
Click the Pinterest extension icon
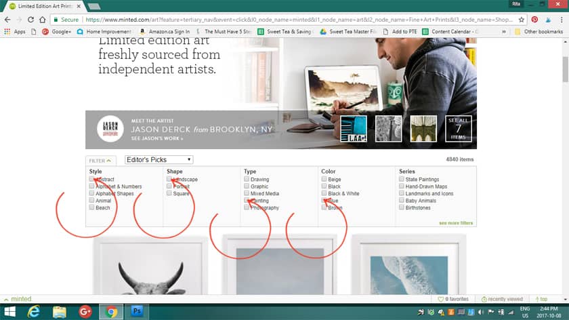[x=534, y=20]
